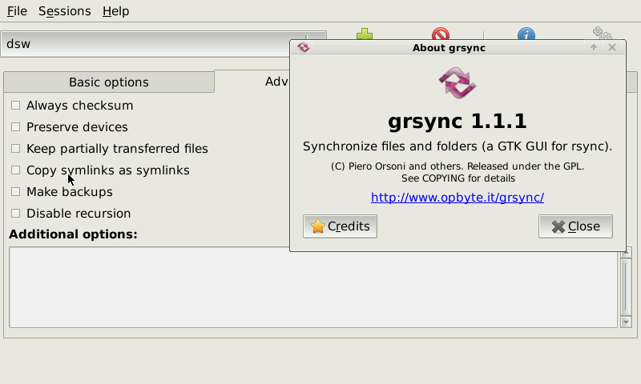Screen dimensions: 641x384
Task: Click the '(C) Piero Orsoni and others' line
Action: click(458, 166)
